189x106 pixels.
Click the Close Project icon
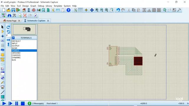(18, 10)
